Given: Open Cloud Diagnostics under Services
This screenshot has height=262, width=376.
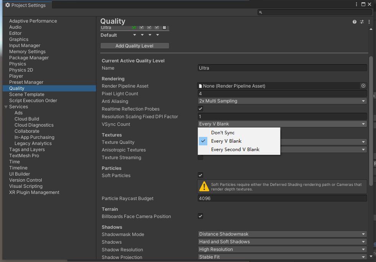Looking at the screenshot, I should point(34,125).
